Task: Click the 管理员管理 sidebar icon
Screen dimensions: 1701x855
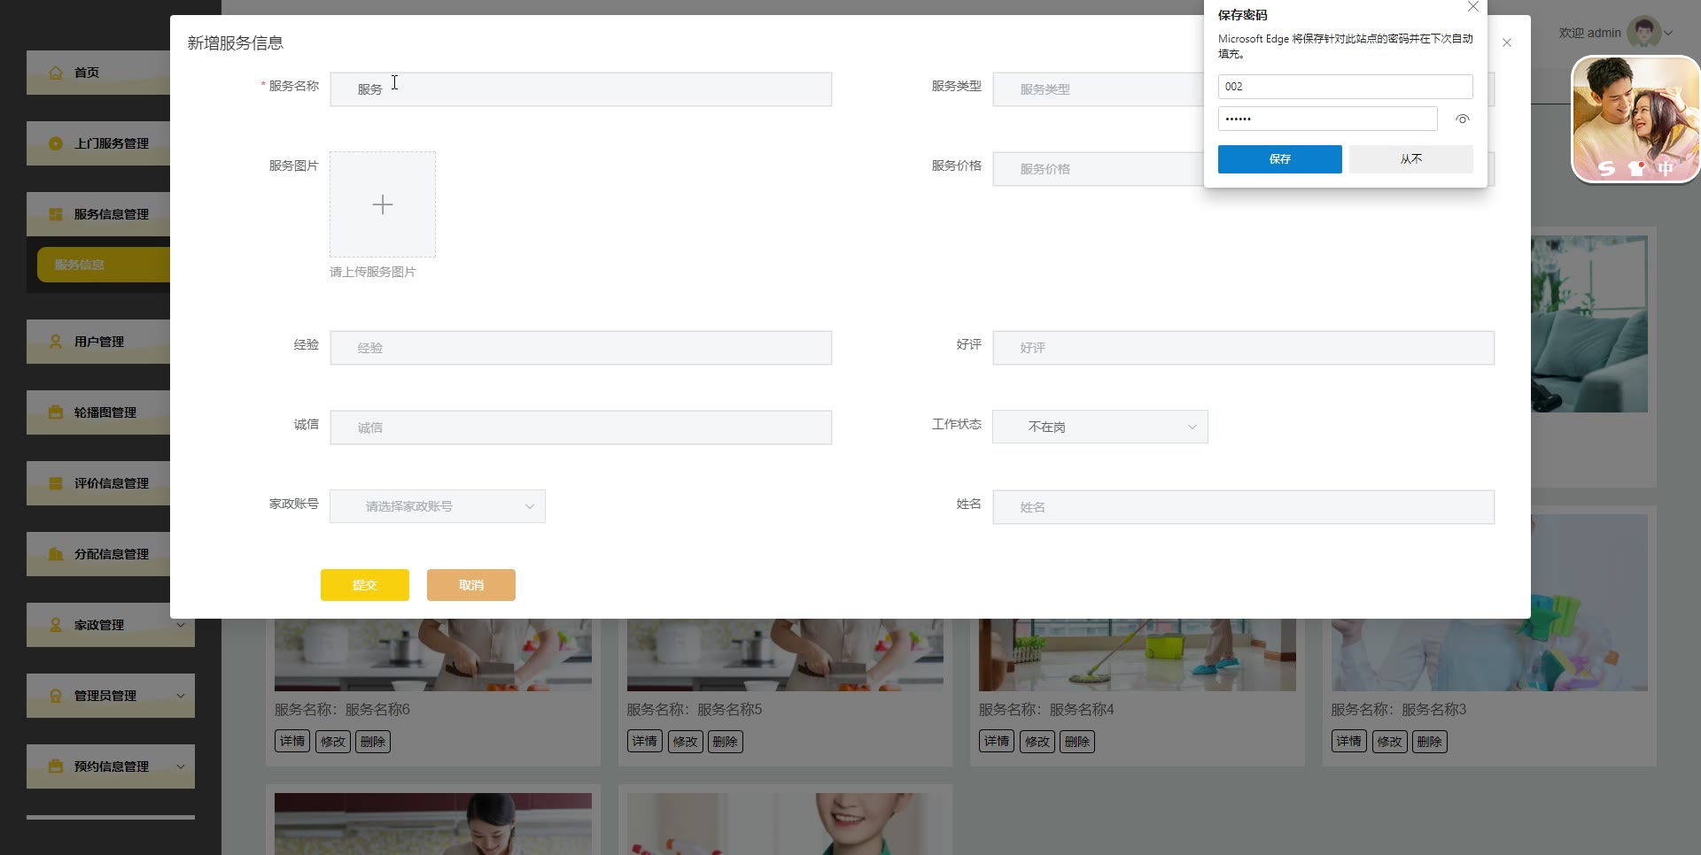Action: coord(56,696)
